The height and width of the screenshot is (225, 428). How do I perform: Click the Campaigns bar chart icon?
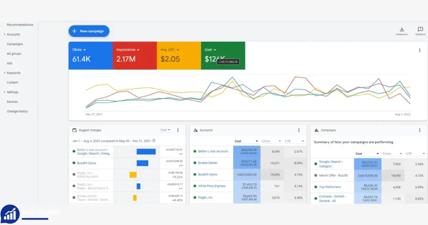(x=316, y=130)
